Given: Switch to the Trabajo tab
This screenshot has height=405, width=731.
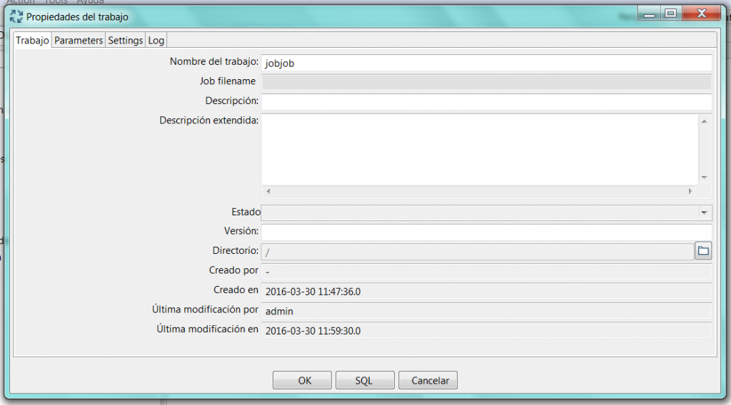Looking at the screenshot, I should [32, 41].
